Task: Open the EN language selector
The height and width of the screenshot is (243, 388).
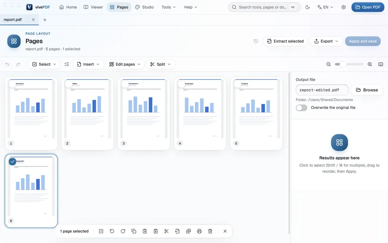Action: click(x=325, y=7)
